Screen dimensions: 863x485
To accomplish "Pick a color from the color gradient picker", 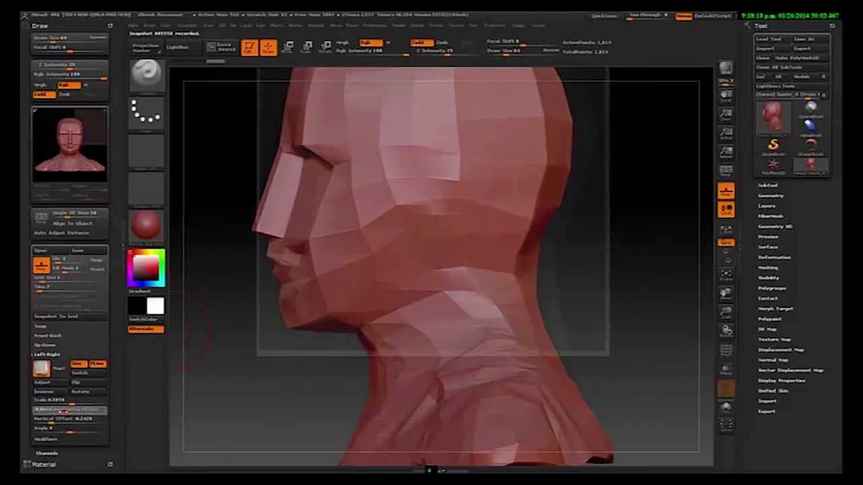I will [x=147, y=266].
